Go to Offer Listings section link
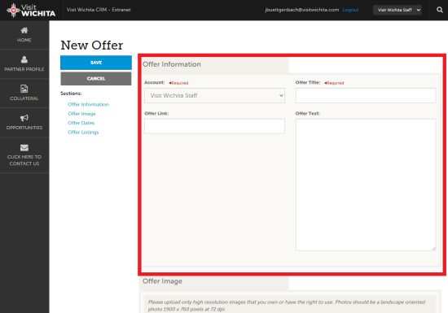 [x=83, y=133]
